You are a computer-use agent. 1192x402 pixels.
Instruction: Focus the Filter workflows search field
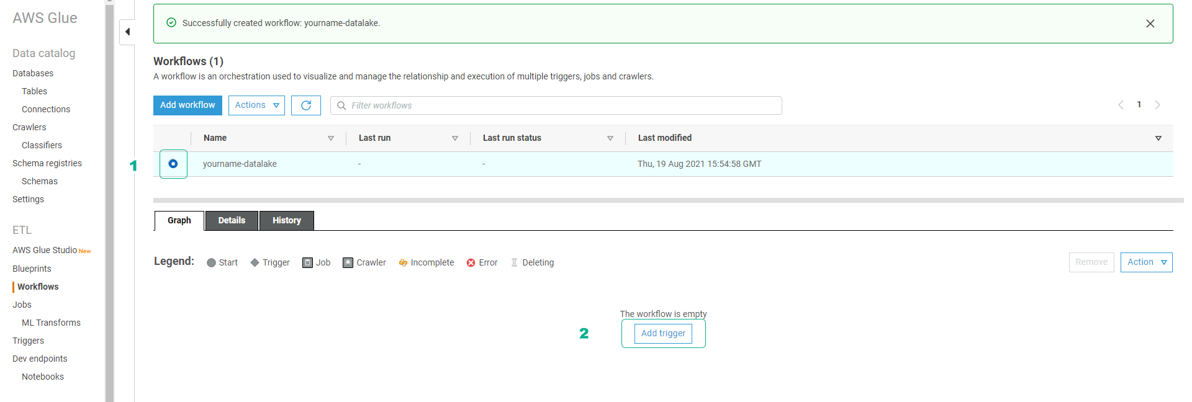pos(556,105)
